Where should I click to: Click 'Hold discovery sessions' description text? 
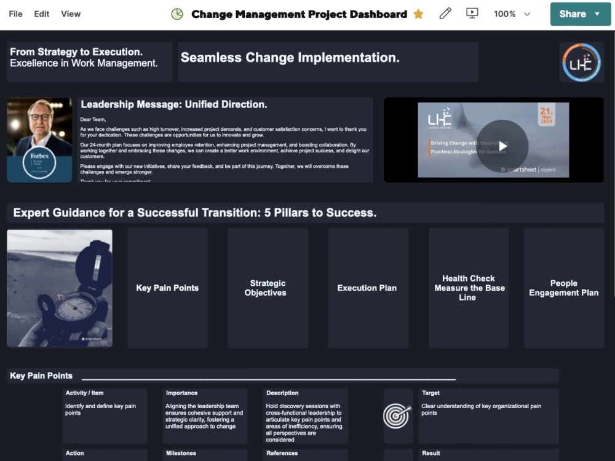(x=304, y=423)
